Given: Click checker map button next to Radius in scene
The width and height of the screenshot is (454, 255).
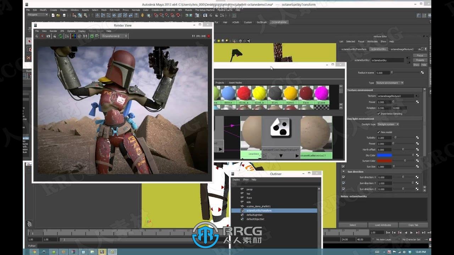Looking at the screenshot, I should [422, 73].
